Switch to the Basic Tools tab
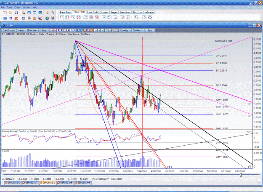The image size is (263, 192). coord(66,12)
